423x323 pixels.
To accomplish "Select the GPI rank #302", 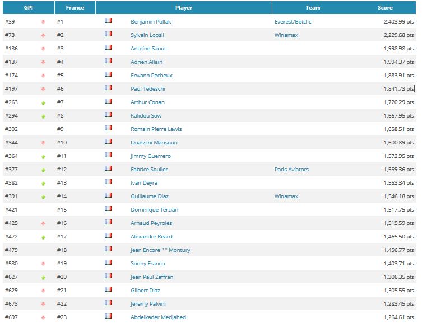I will (11, 129).
